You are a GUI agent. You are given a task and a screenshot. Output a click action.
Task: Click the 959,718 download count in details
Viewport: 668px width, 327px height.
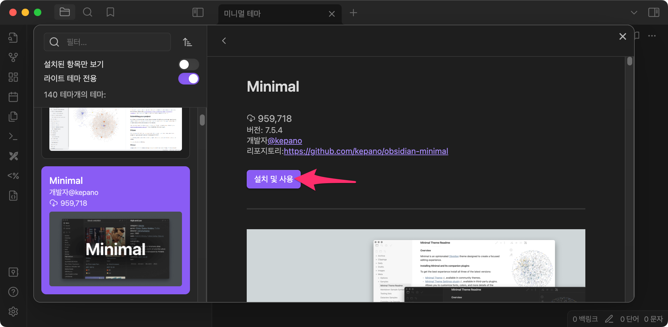click(x=269, y=118)
